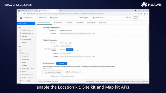Collapse the Build sidebar section
This screenshot has width=166, height=93.
coord(33,50)
